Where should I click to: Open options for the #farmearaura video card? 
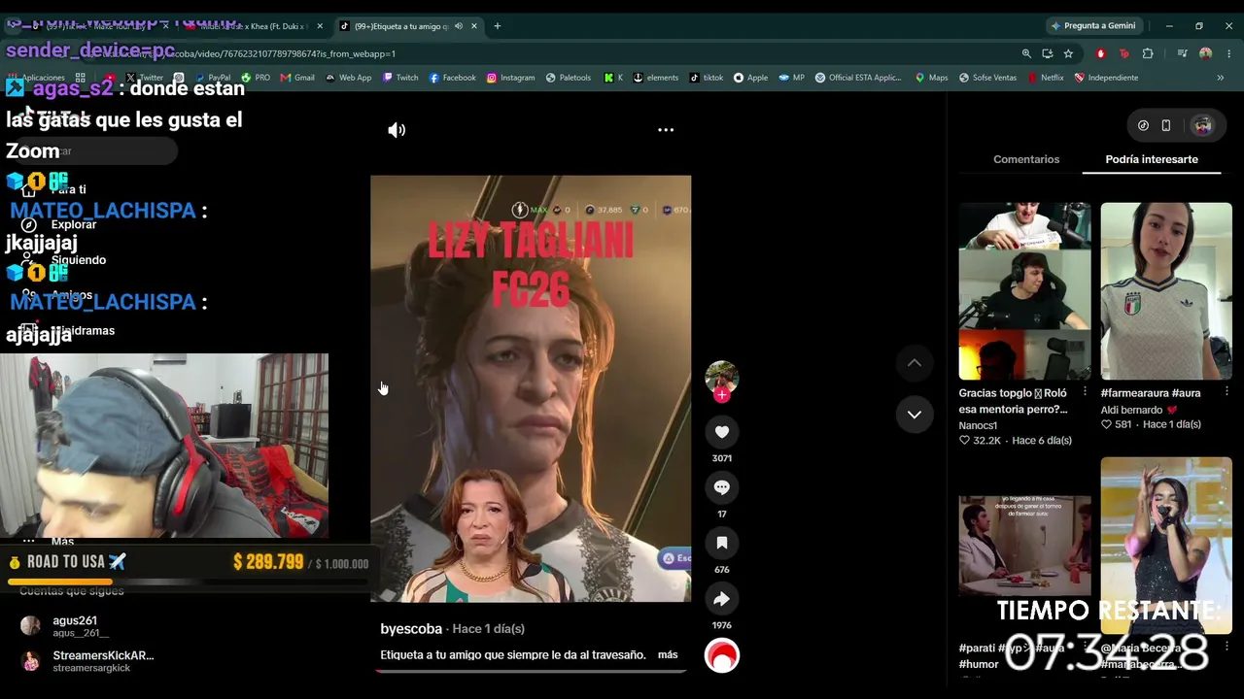point(1227,392)
